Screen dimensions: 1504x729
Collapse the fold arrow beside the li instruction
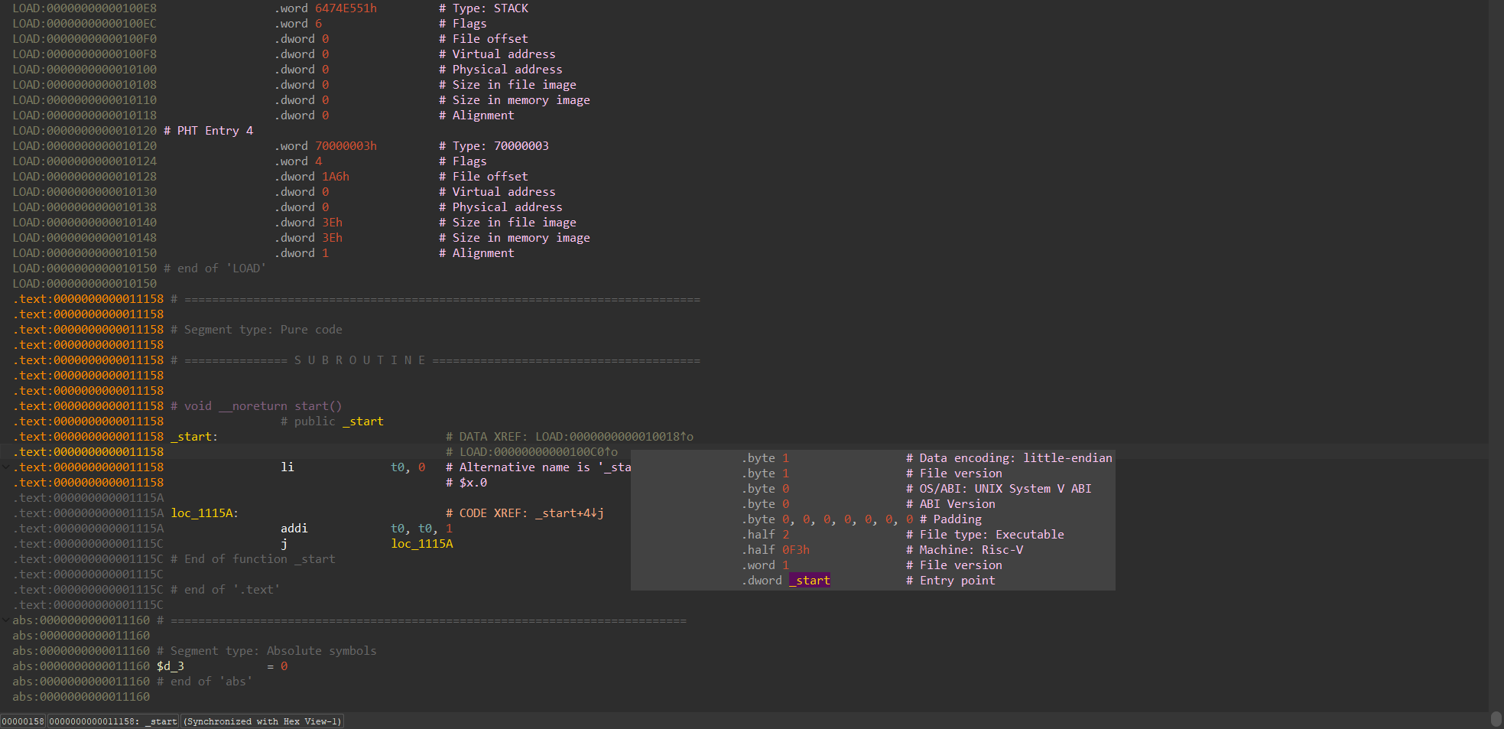click(6, 467)
